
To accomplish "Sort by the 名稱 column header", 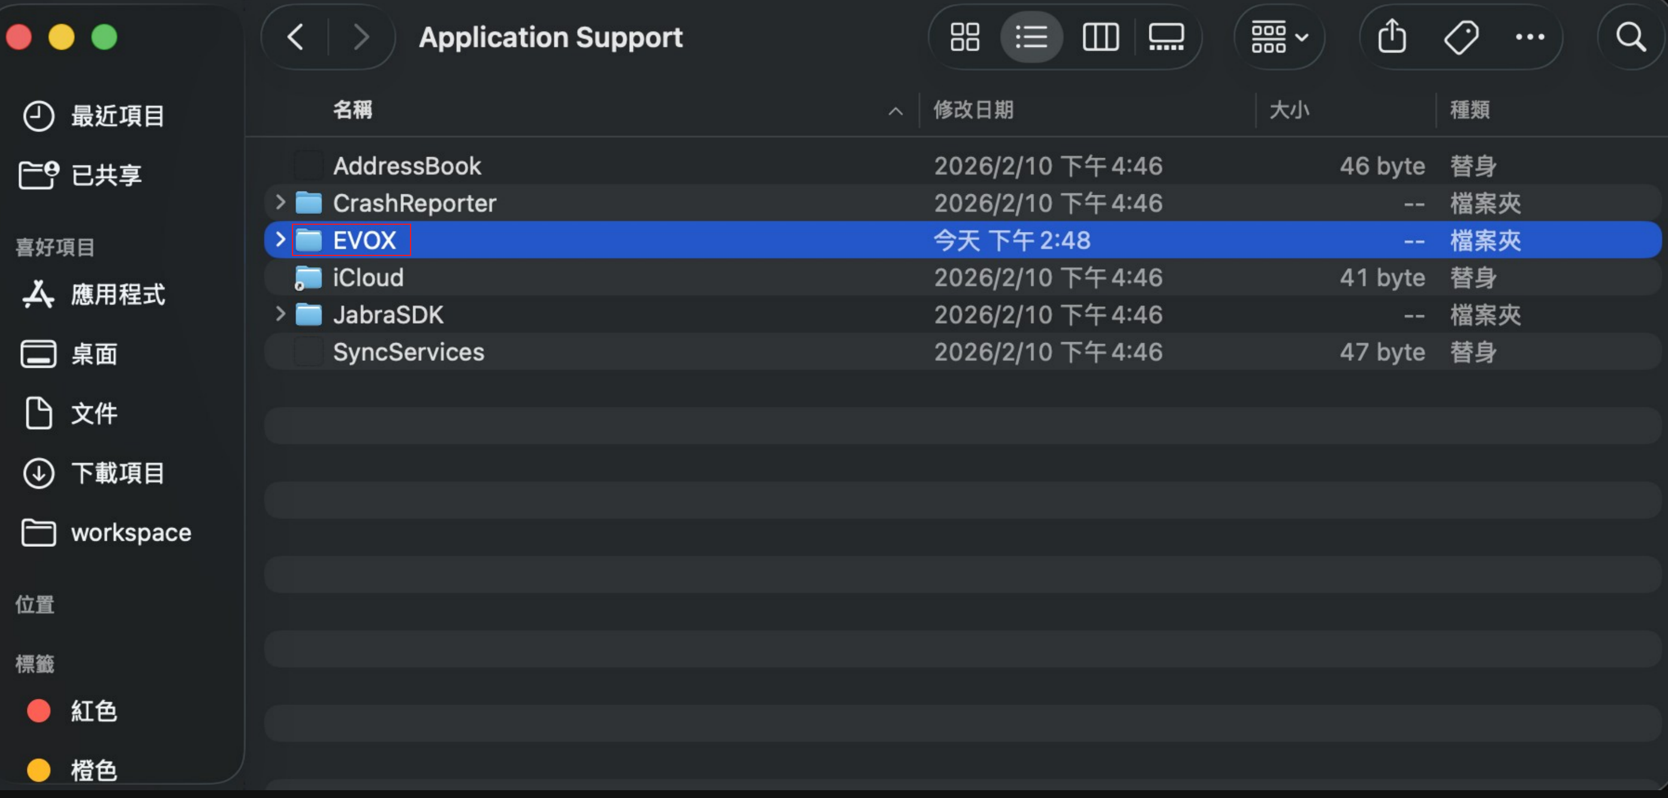I will click(353, 110).
